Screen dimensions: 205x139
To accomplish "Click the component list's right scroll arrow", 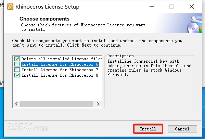I will coord(98,104).
